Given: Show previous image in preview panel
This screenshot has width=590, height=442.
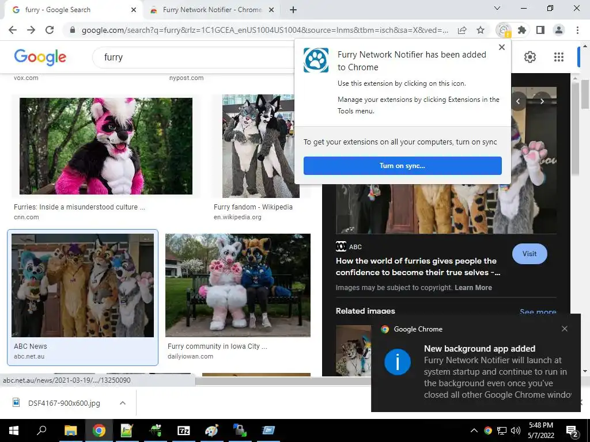Looking at the screenshot, I should (x=518, y=101).
